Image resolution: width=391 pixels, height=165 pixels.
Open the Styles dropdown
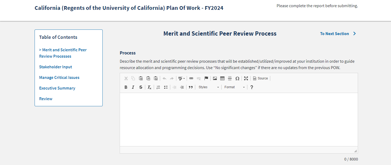(x=209, y=87)
